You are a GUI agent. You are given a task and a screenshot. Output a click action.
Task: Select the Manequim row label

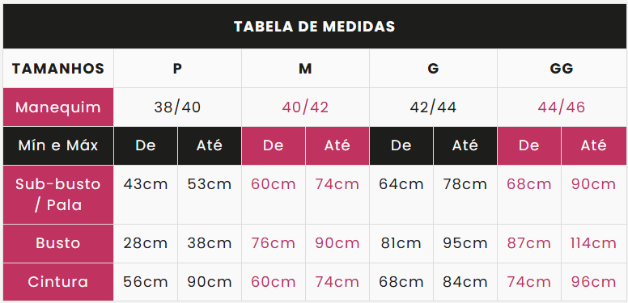click(58, 107)
